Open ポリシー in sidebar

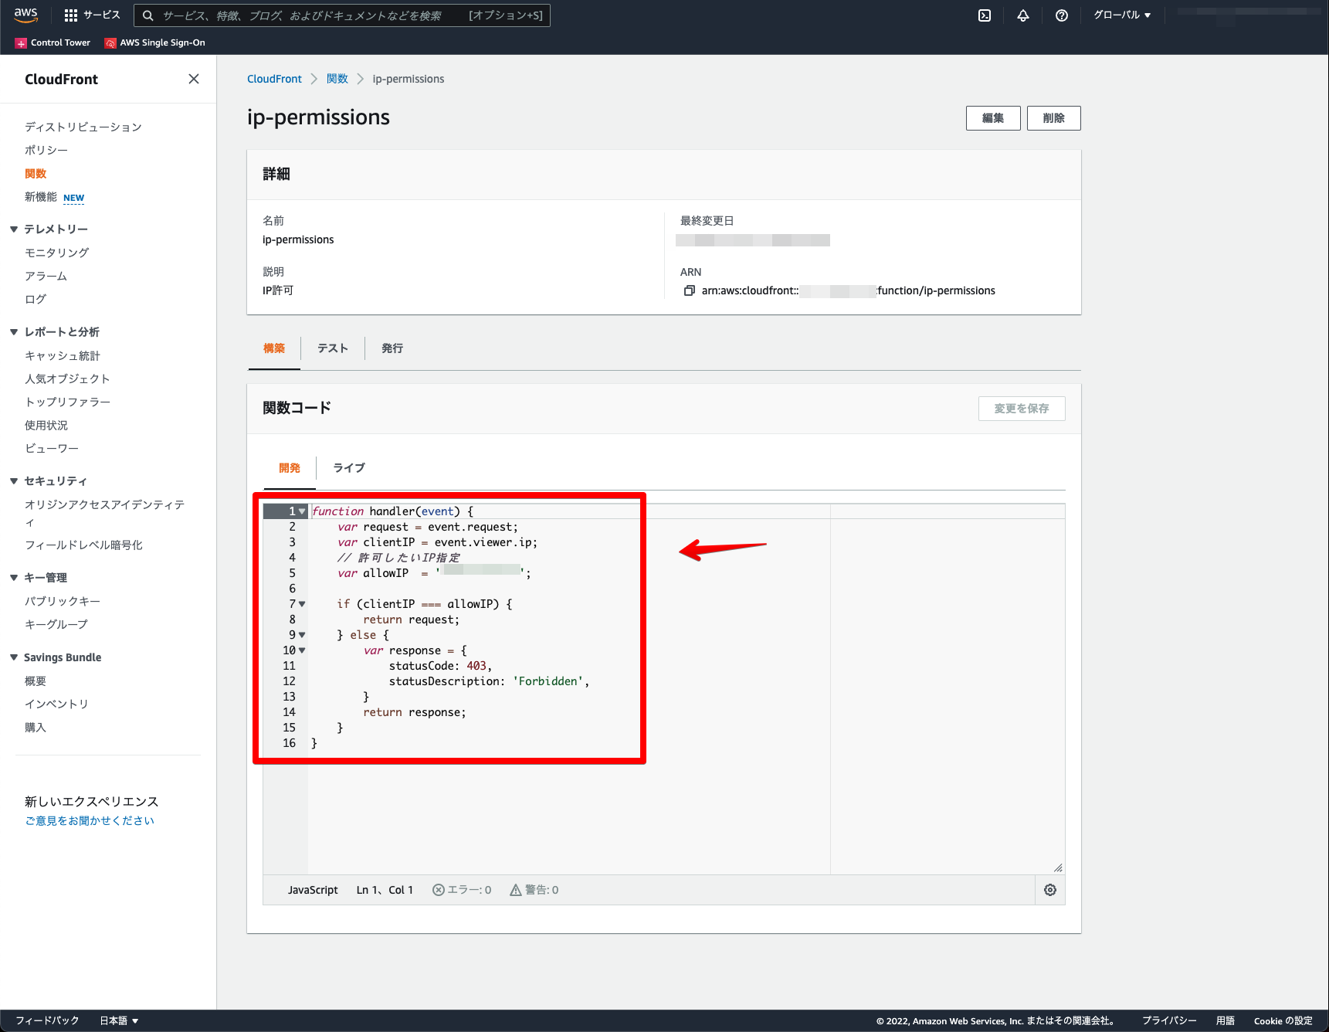pos(46,150)
